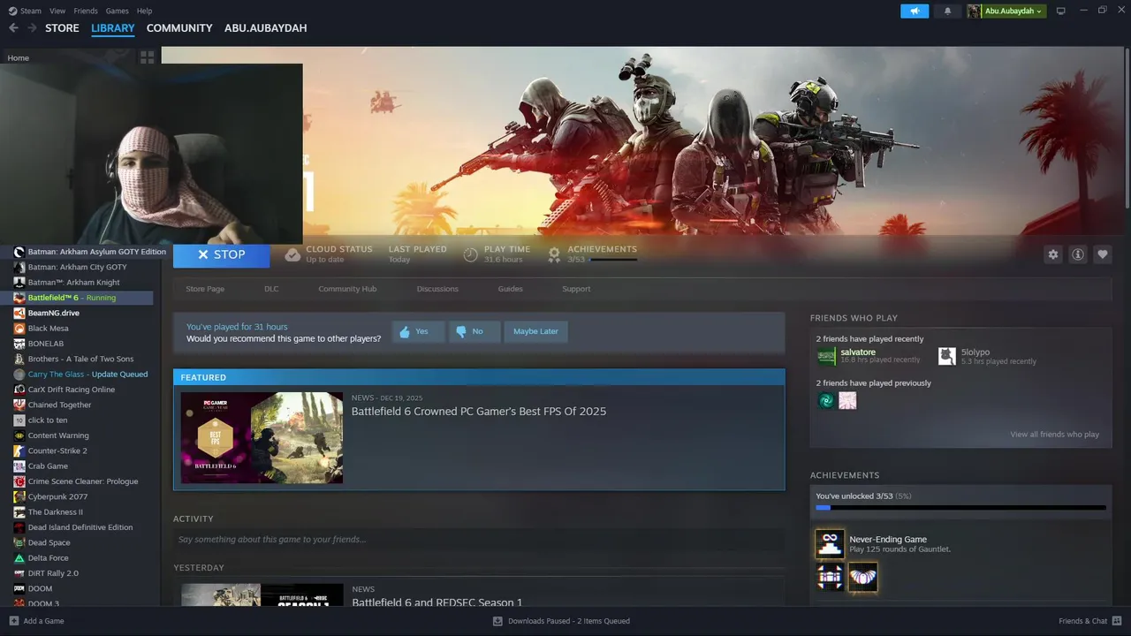Screen dimensions: 1131x636
Task: Click the BeamNG.drive game icon
Action: click(19, 313)
